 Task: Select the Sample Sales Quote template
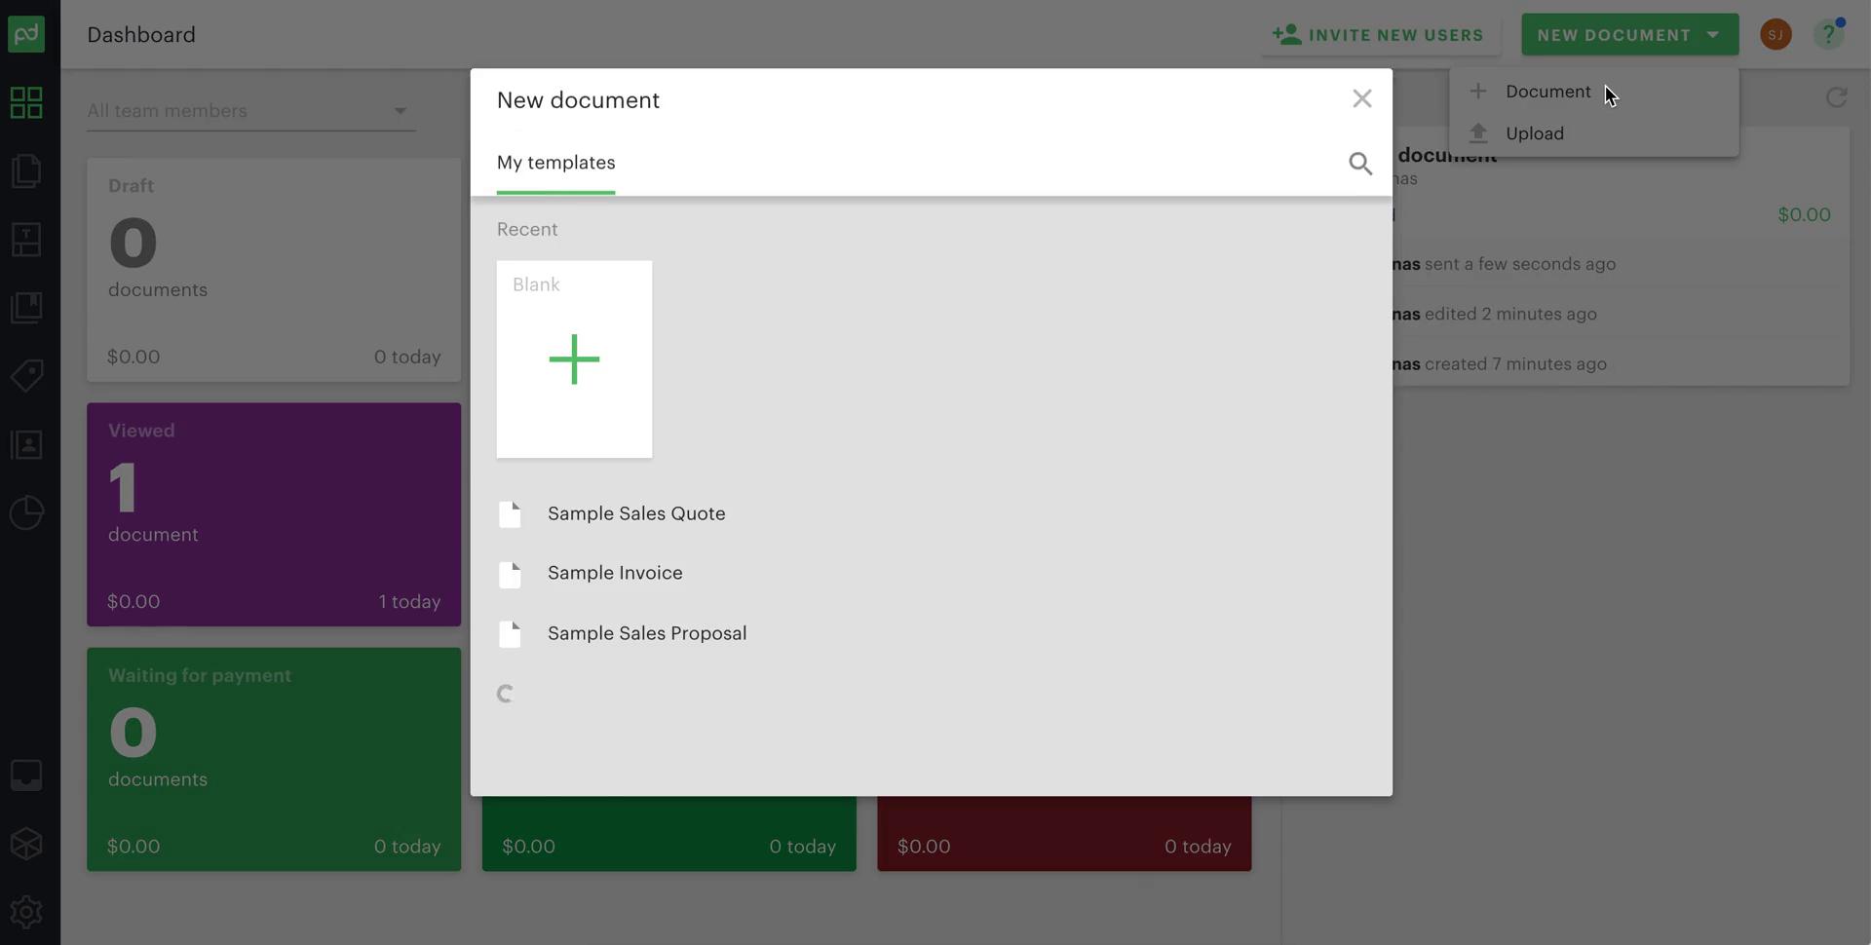click(636, 514)
